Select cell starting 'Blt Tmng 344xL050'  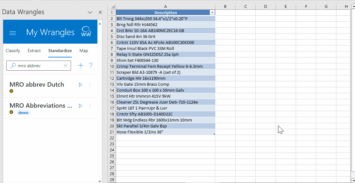(x=166, y=19)
